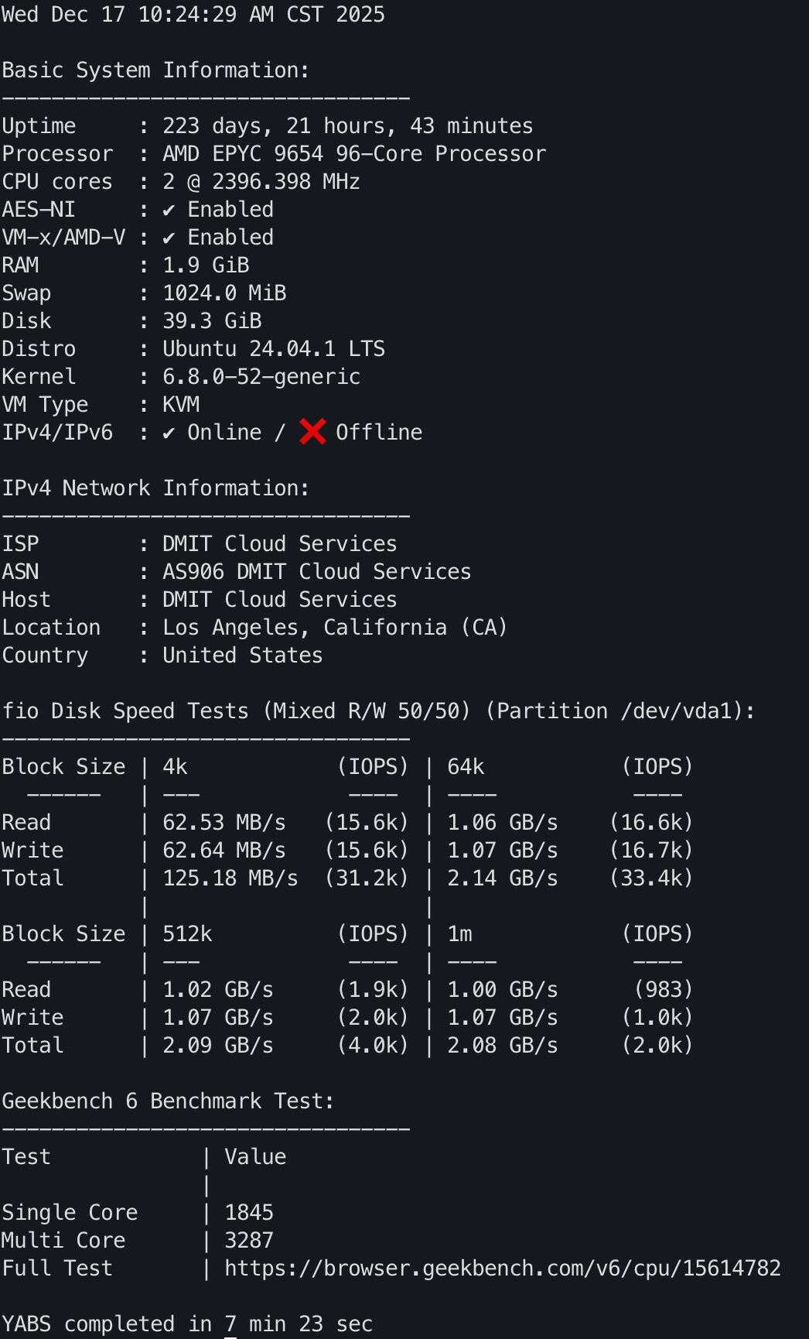The image size is (809, 1339).
Task: Click the VM-x/AMD-V Enabled checkmark
Action: tap(169, 238)
